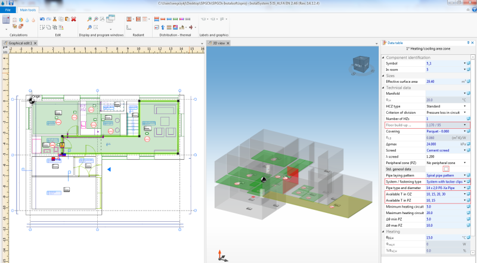The height and width of the screenshot is (263, 477).
Task: Click the Zoom in magnifier icon
Action: click(89, 19)
